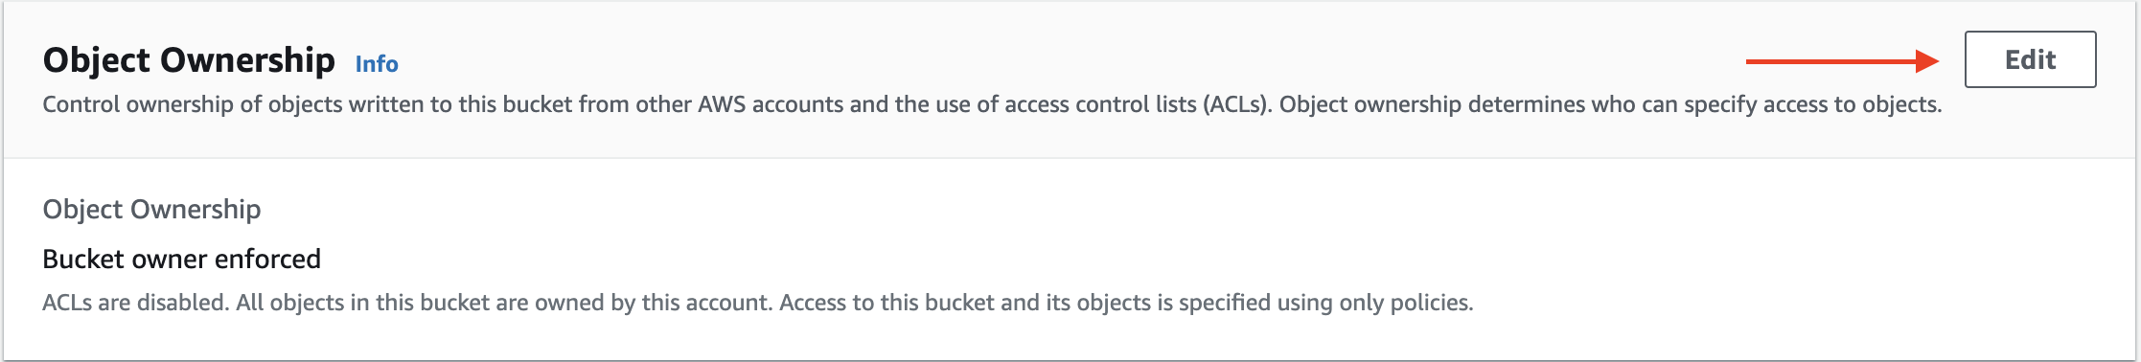The width and height of the screenshot is (2141, 362).
Task: Click the word 'enforced' in ownership setting
Action: point(276,259)
